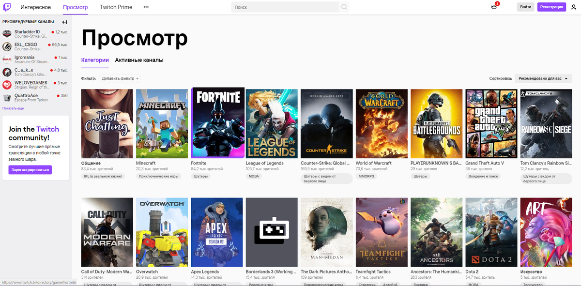The height and width of the screenshot is (286, 581).
Task: Click QuattroAce channel avatar
Action: (7, 98)
